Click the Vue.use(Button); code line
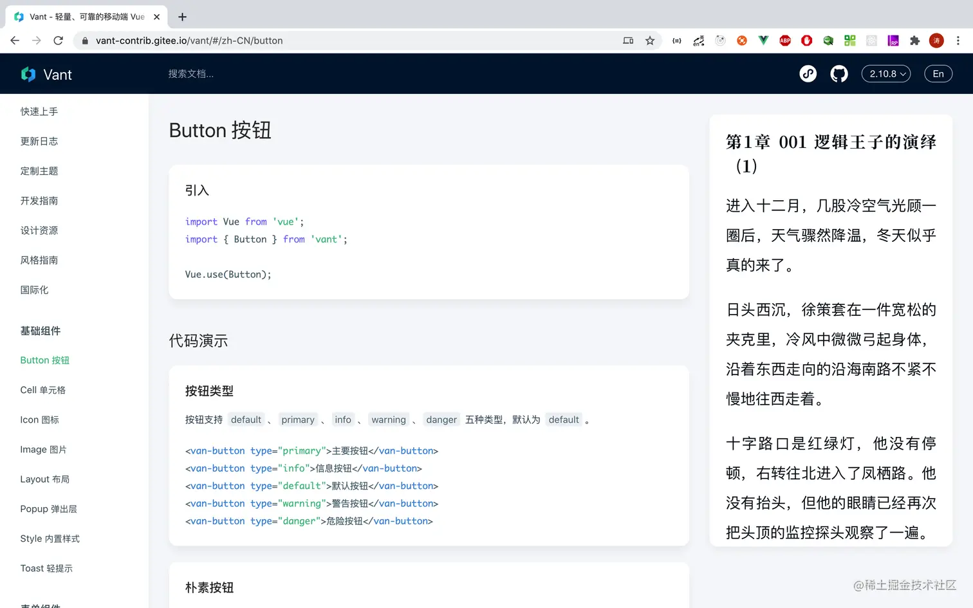 [x=228, y=274]
